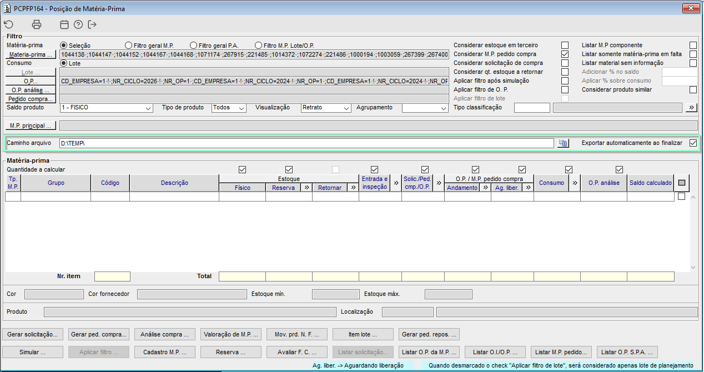This screenshot has width=704, height=372.
Task: Select the Seleção radio button
Action: point(63,45)
